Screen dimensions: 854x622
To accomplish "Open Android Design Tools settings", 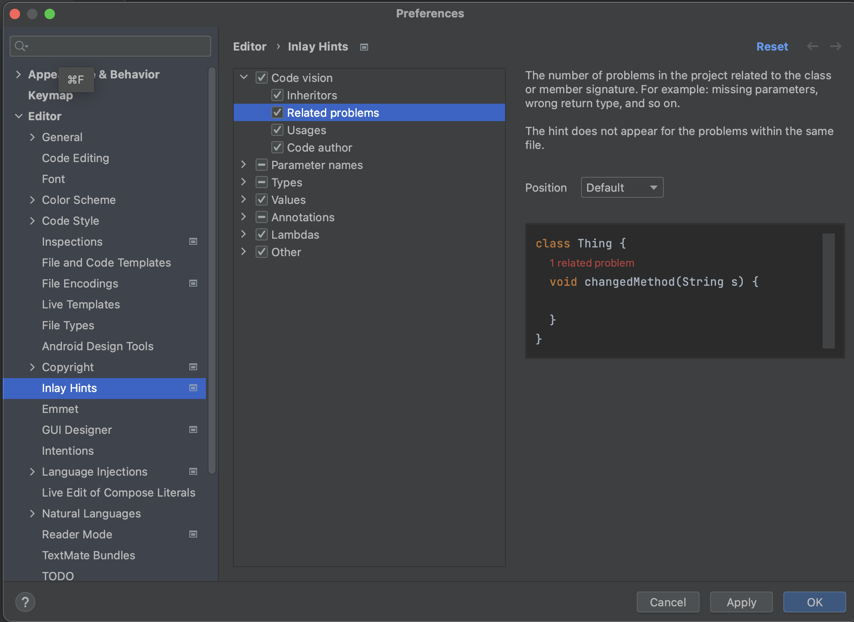I will (x=98, y=346).
